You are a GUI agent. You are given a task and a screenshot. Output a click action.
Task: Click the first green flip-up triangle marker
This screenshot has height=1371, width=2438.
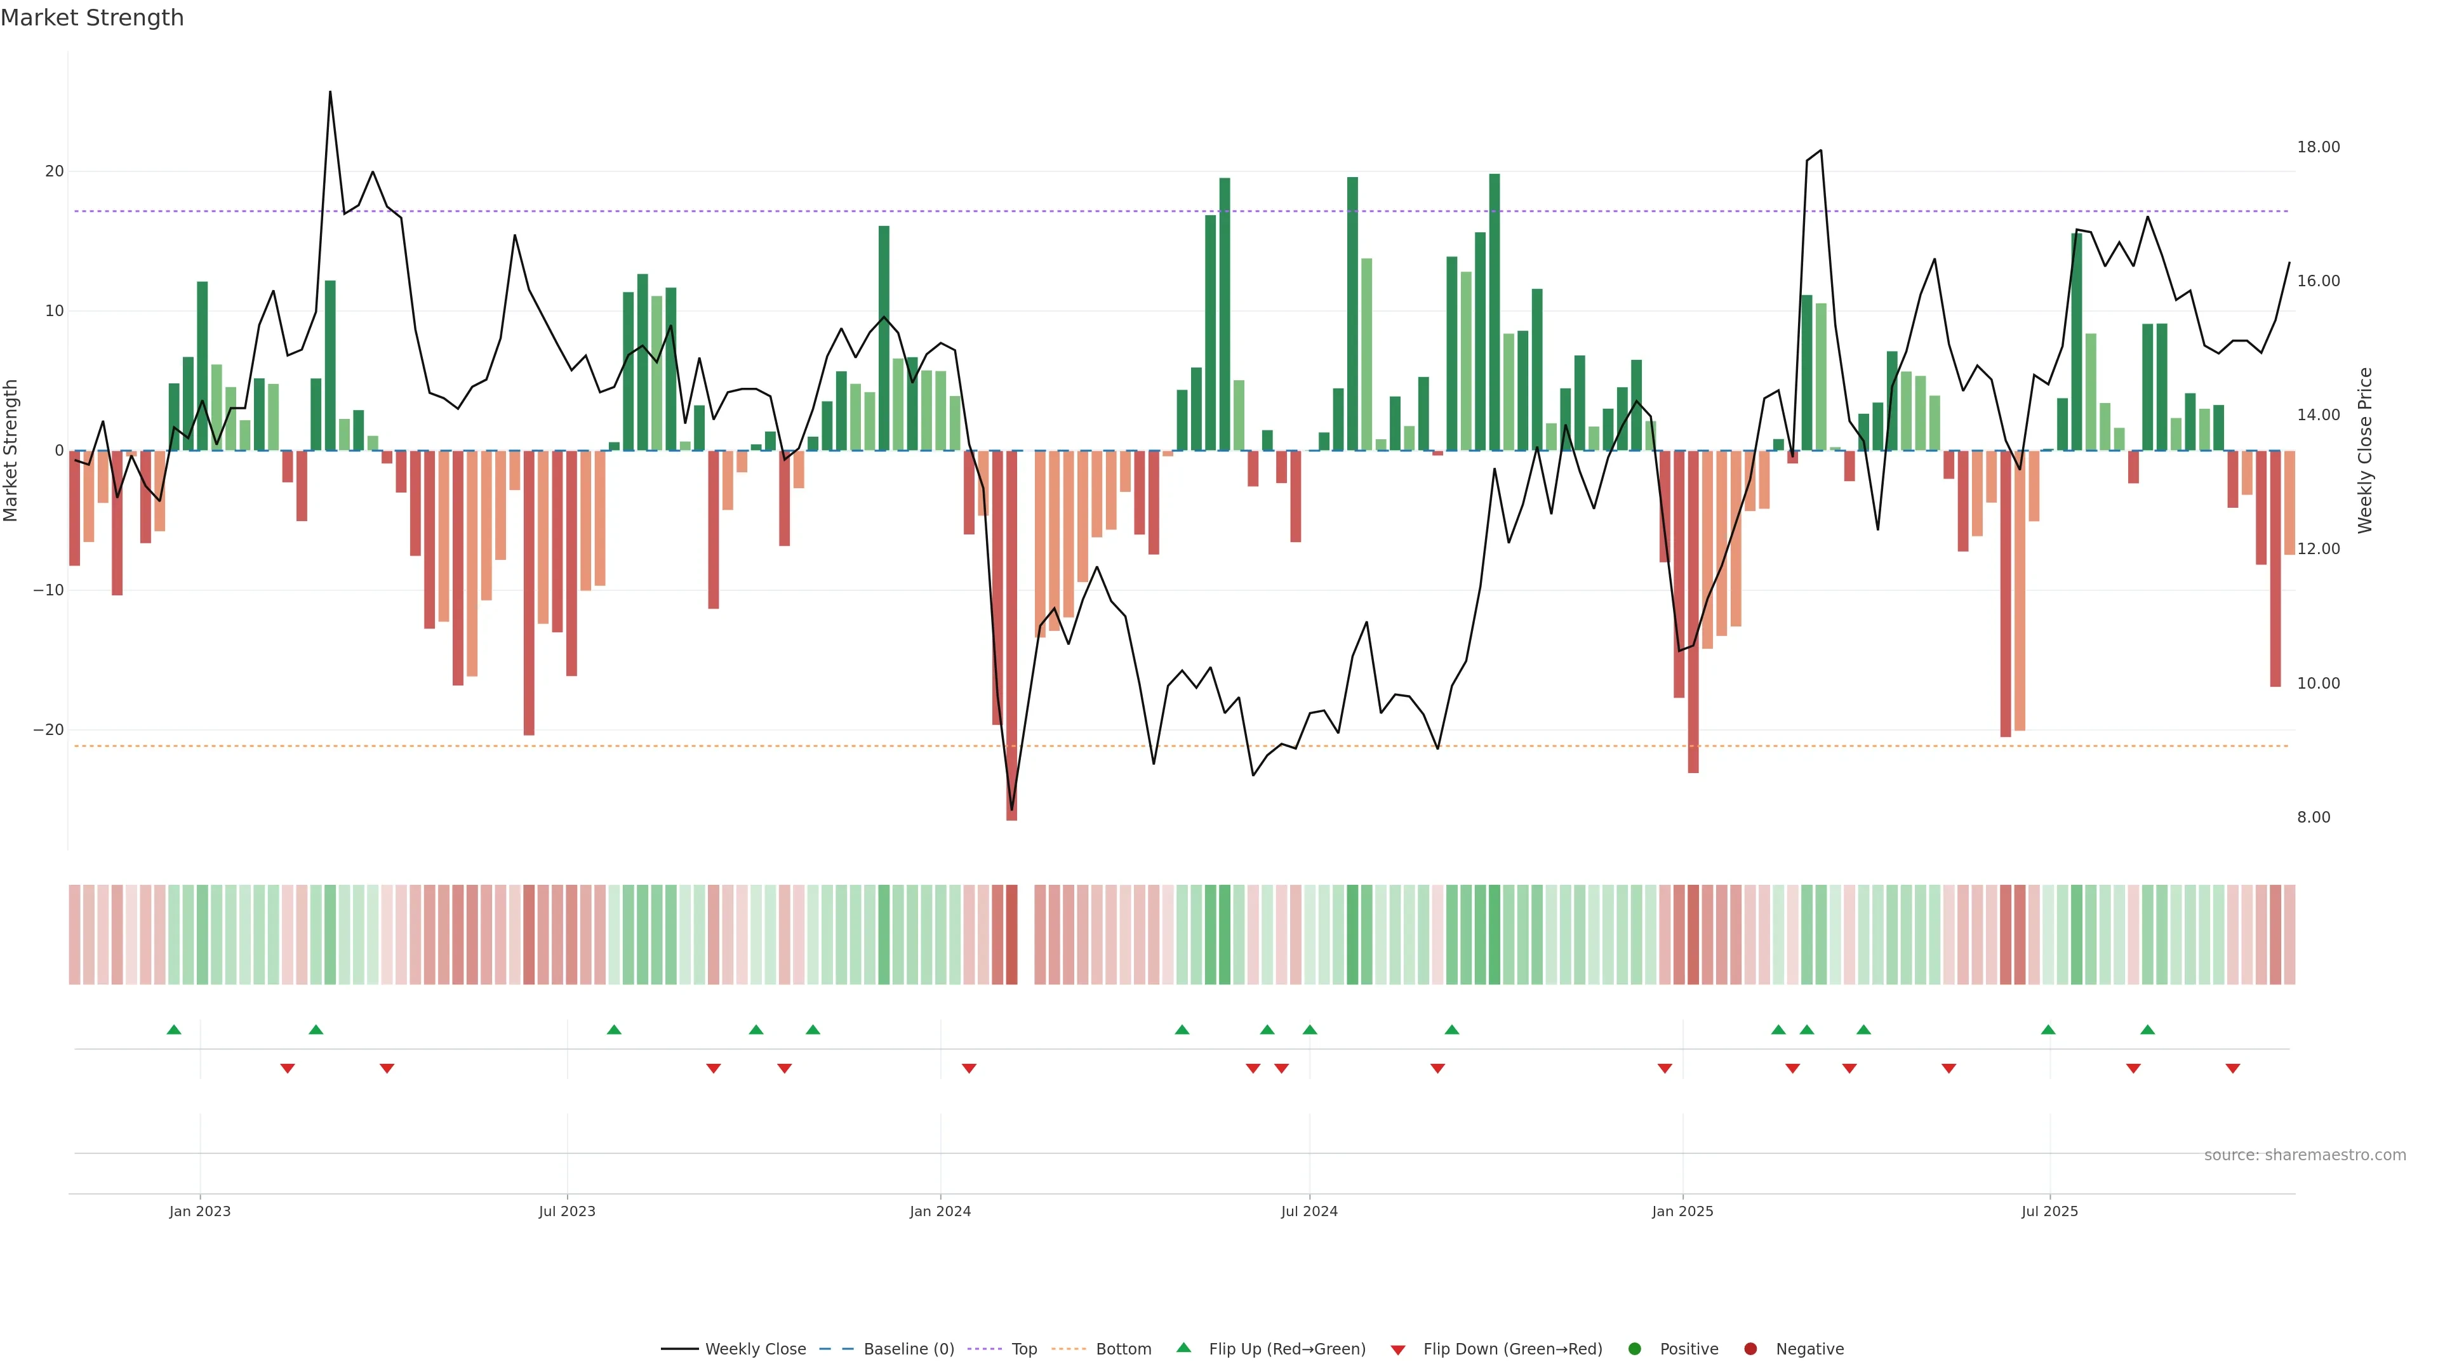pyautogui.click(x=174, y=1030)
